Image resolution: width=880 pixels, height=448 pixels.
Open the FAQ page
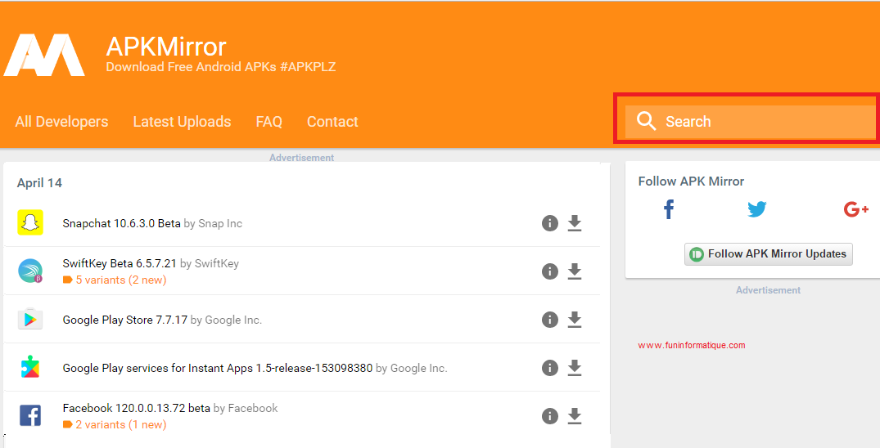[x=269, y=122]
